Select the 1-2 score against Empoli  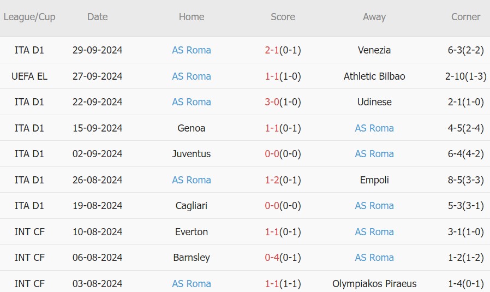[272, 180]
